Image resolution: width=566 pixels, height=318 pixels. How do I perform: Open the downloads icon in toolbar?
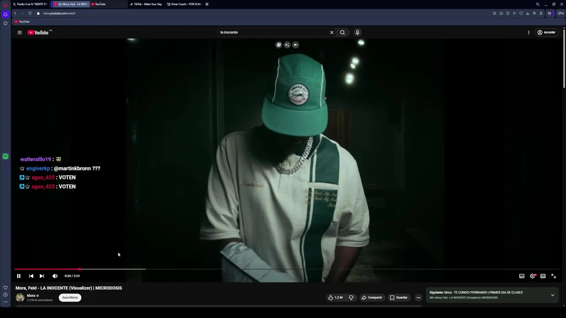coord(528,13)
